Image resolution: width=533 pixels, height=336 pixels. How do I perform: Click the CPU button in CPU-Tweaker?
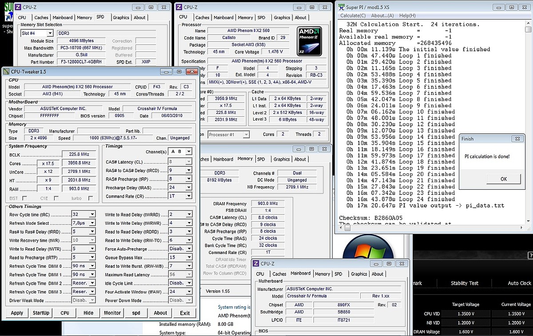65,313
